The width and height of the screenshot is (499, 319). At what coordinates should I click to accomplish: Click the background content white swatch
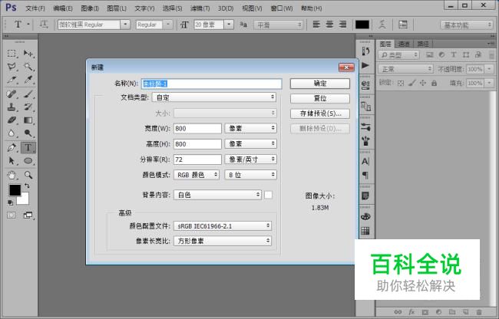268,195
